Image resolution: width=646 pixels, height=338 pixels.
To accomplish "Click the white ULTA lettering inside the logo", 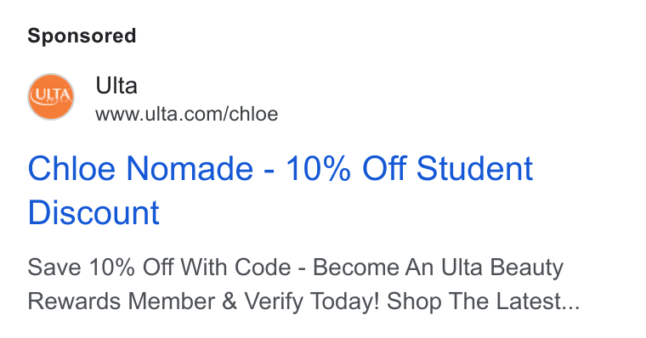I will (x=52, y=95).
